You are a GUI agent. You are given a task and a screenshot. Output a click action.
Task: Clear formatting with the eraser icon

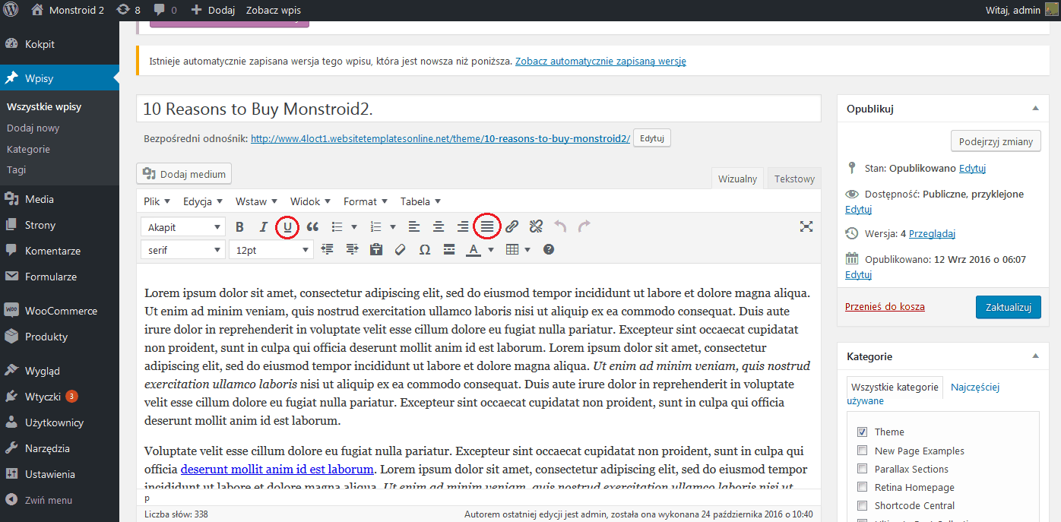coord(401,249)
